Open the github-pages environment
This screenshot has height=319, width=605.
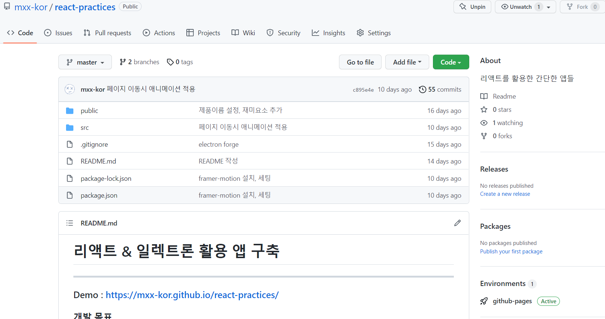(512, 301)
